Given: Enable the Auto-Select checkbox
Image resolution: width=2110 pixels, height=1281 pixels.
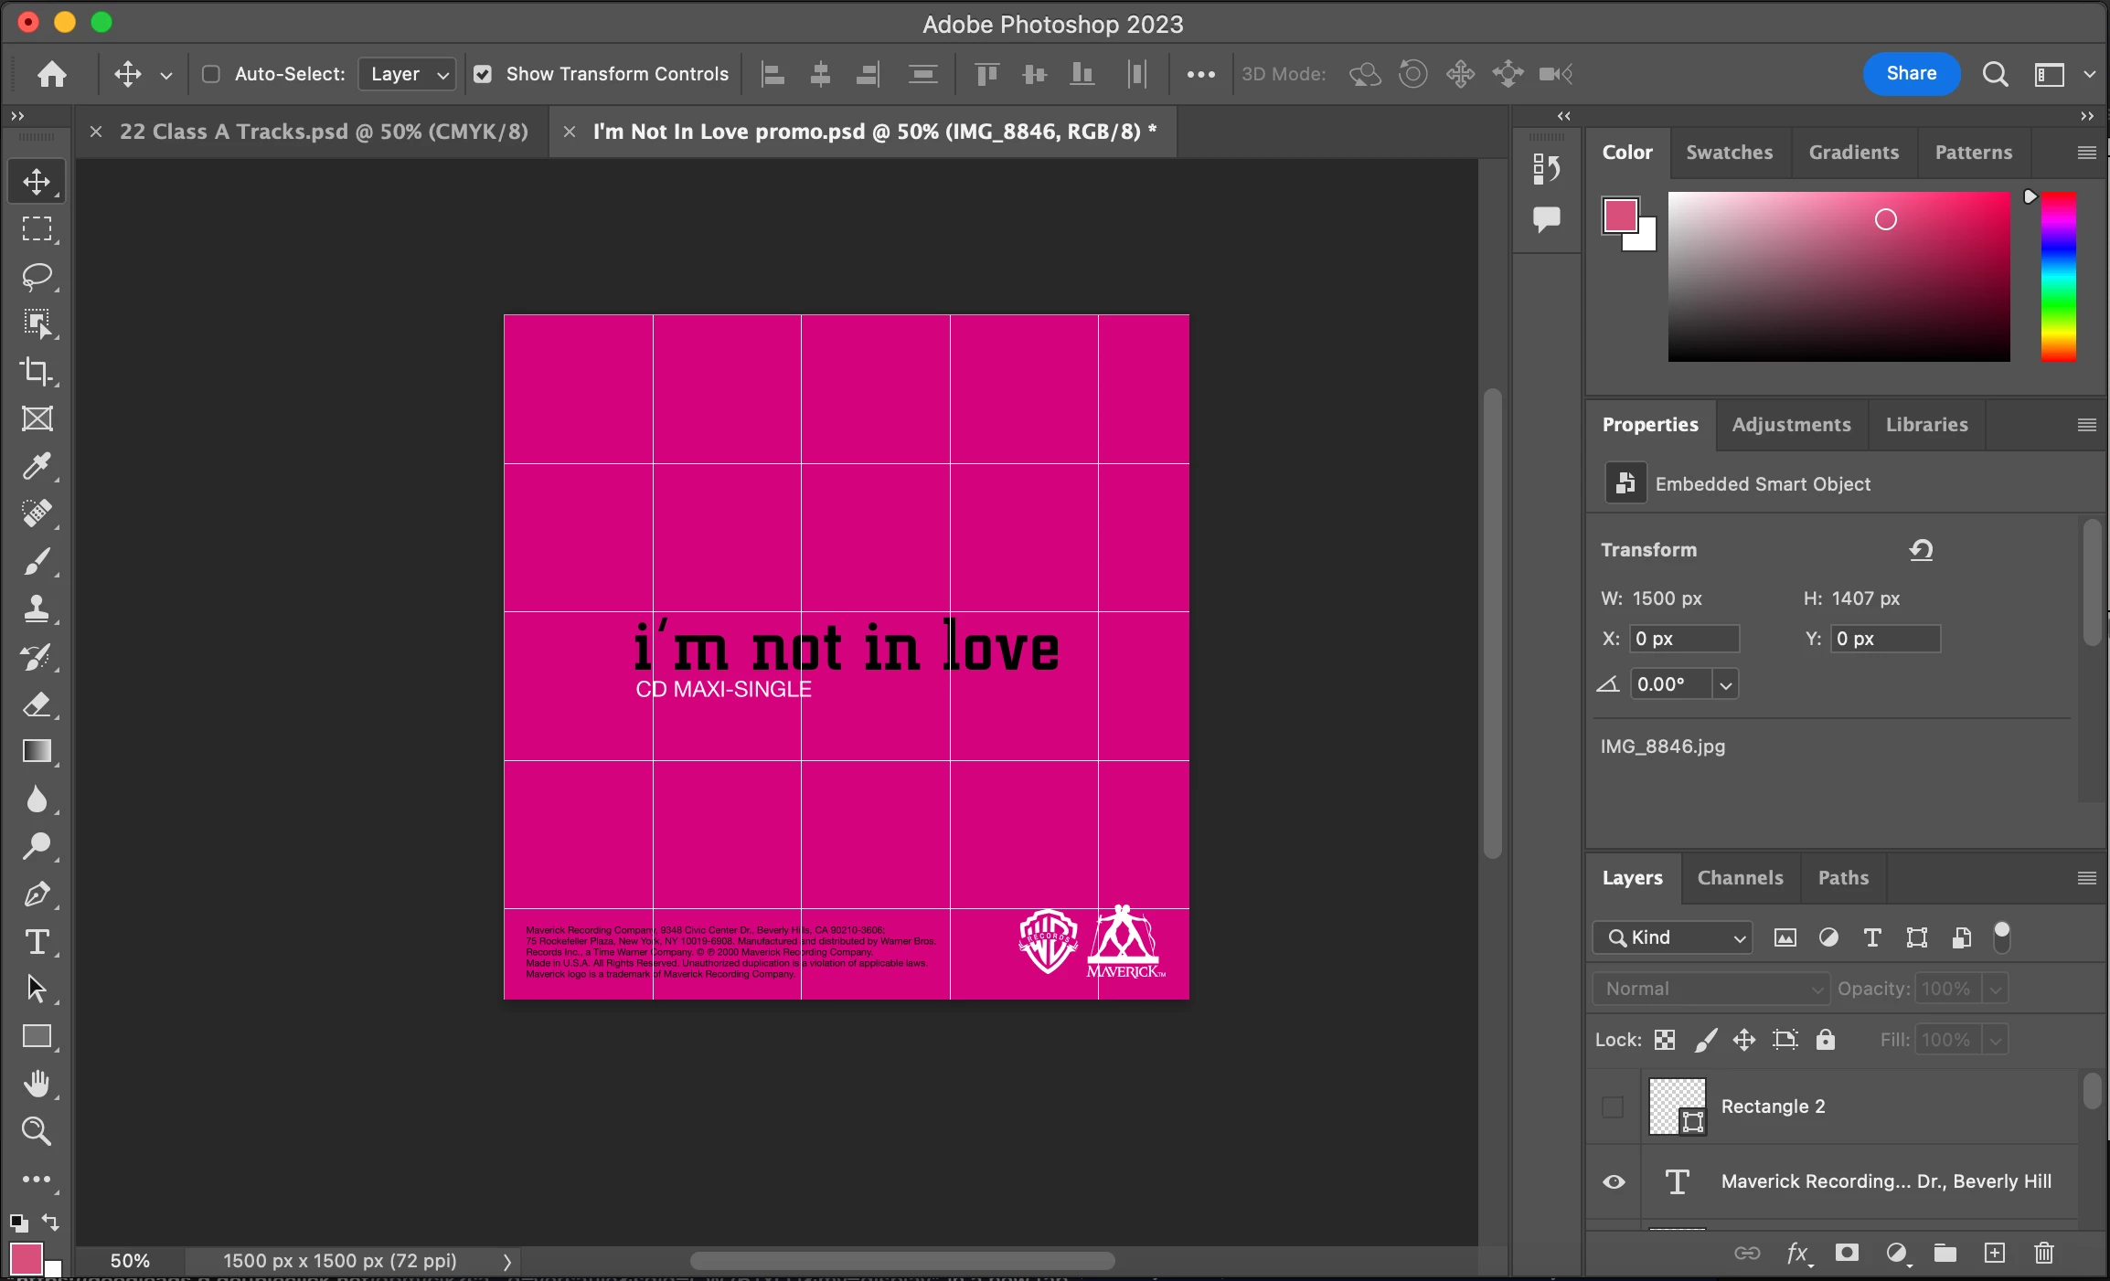Looking at the screenshot, I should (211, 74).
